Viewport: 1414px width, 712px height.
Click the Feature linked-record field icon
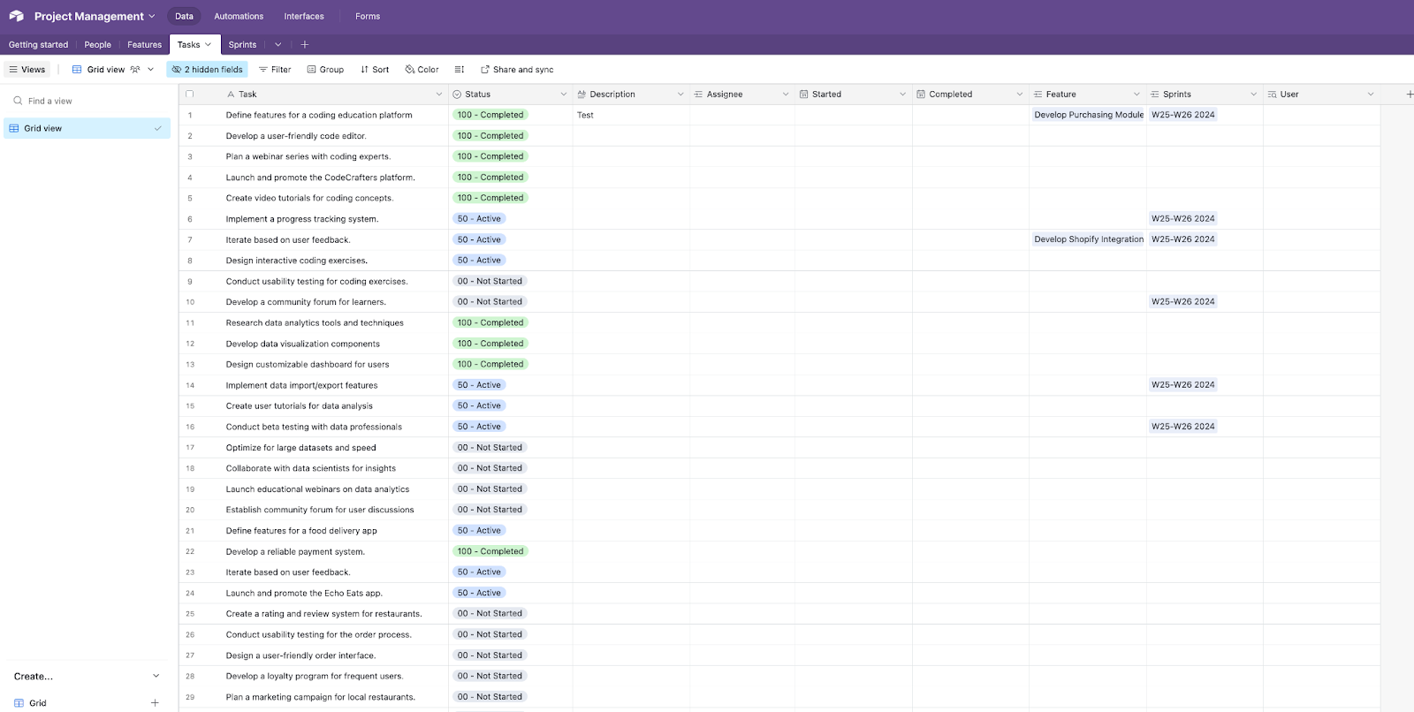pyautogui.click(x=1038, y=95)
